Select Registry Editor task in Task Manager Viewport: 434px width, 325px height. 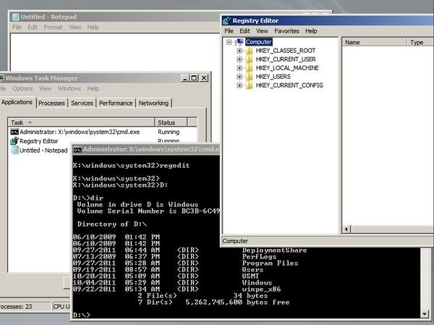(x=103, y=141)
